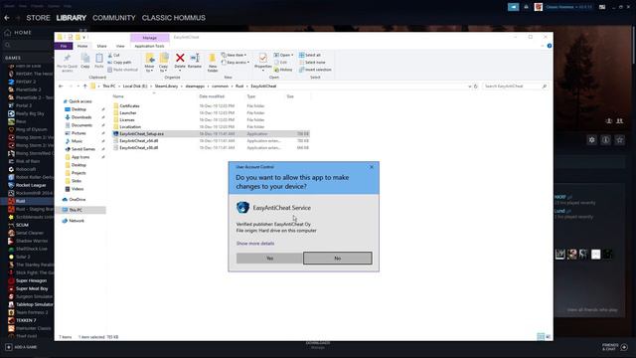
Task: Click Invert selection in the ribbon
Action: click(315, 70)
